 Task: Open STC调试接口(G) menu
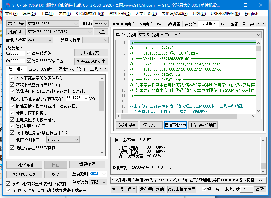[90, 14]
